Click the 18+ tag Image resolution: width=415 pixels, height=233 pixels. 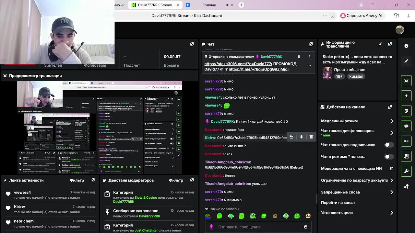(x=339, y=76)
